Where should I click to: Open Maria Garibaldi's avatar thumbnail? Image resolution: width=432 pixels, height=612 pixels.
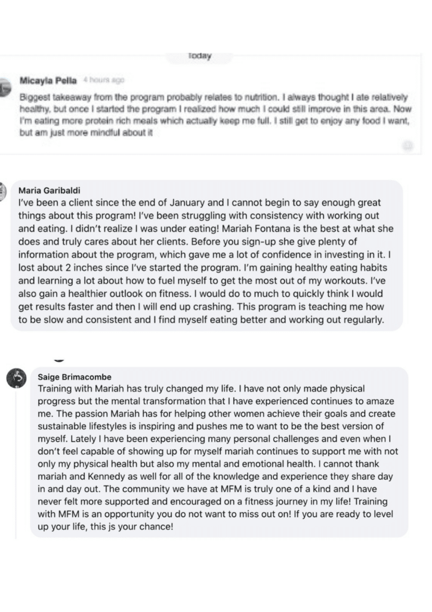tap(3, 192)
